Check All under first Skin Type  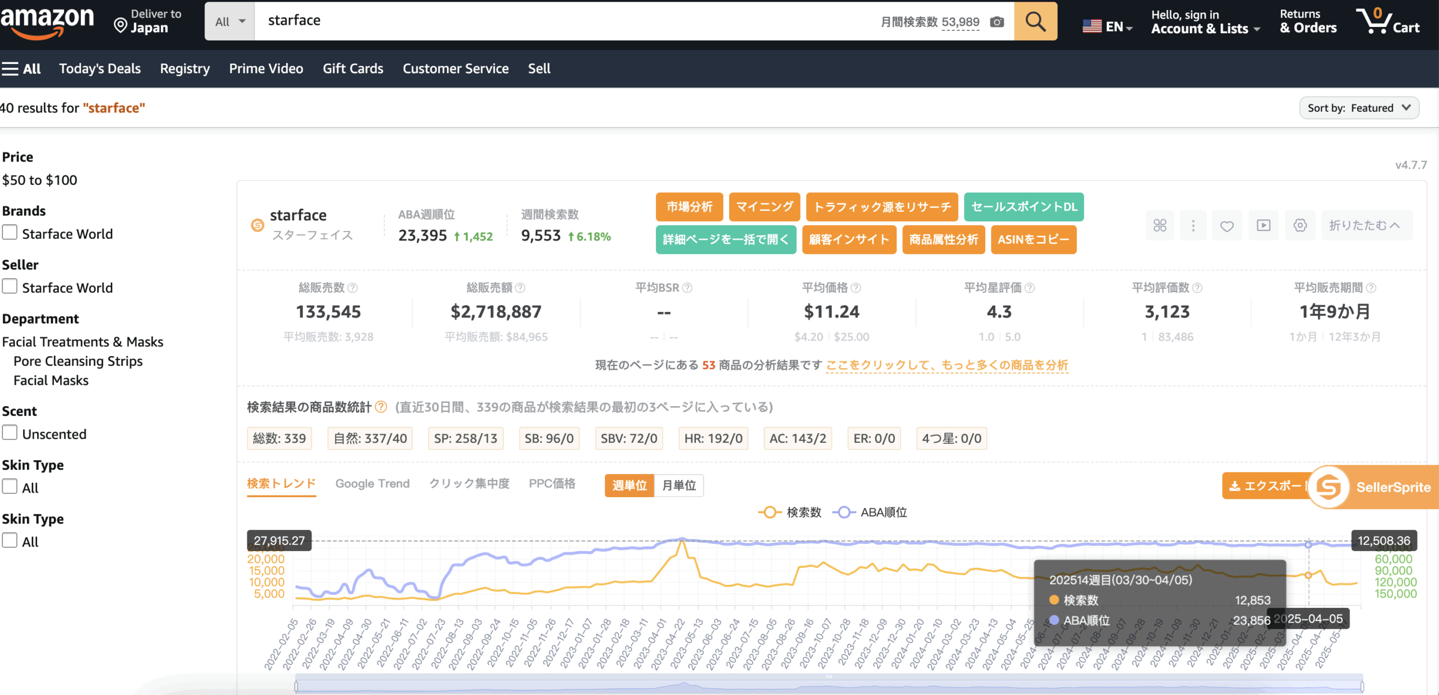click(x=10, y=487)
